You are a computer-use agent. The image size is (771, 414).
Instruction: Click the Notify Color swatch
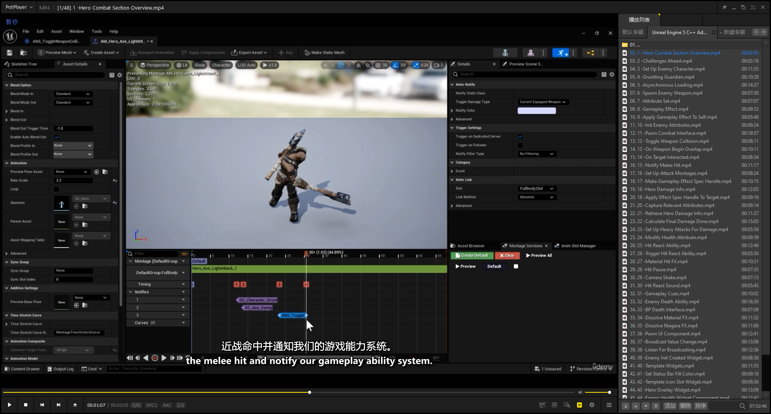pos(536,111)
